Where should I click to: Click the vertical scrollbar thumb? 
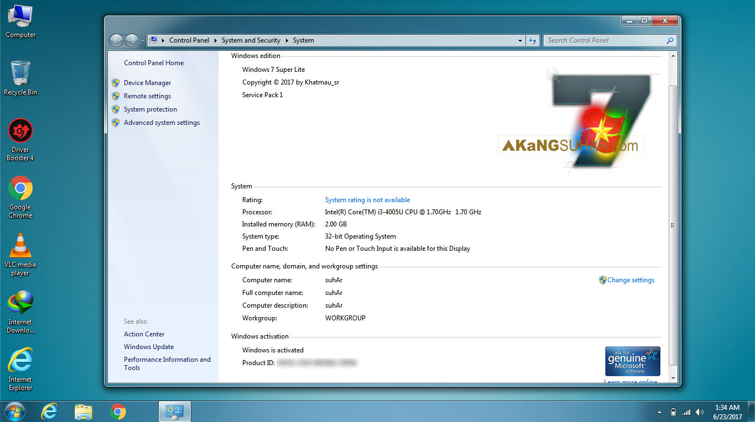tap(673, 225)
